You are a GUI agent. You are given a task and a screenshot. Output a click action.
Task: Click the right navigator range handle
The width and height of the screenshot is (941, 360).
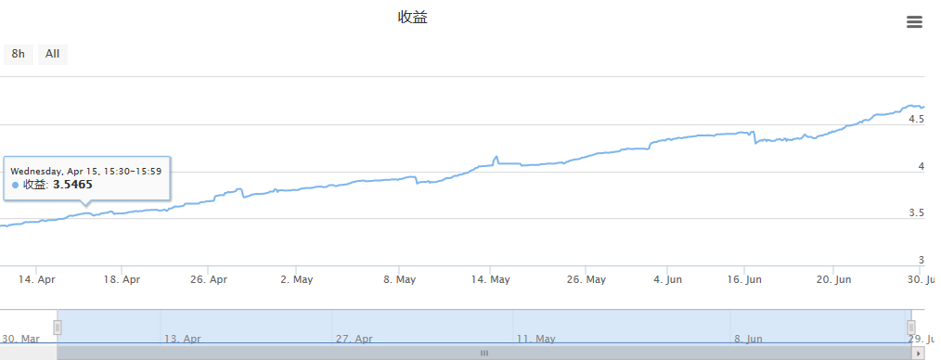[911, 327]
